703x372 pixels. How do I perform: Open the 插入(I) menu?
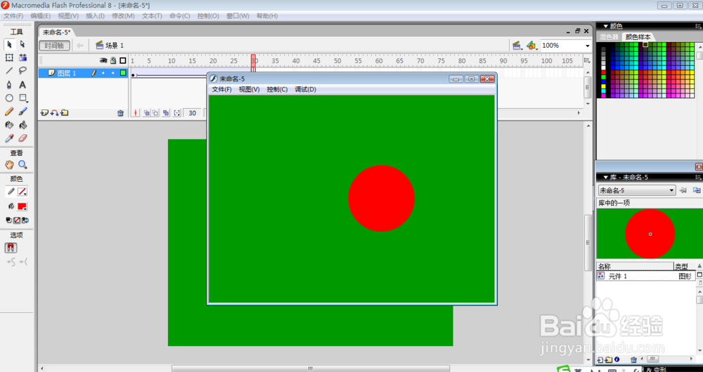pyautogui.click(x=95, y=15)
